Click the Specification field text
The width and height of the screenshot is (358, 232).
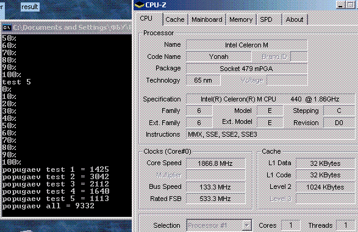(x=270, y=99)
